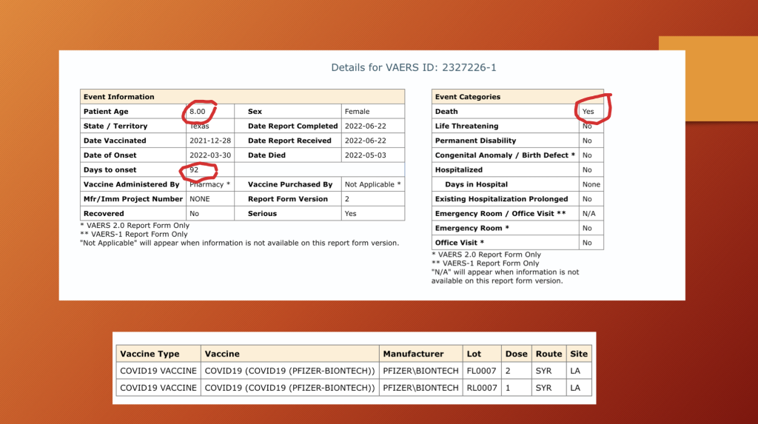This screenshot has width=758, height=424.
Task: Click the Date Died value 2022-05-03
Action: coord(365,155)
